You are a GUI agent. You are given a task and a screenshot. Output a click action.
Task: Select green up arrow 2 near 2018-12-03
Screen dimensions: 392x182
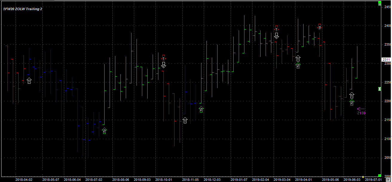tap(201, 109)
